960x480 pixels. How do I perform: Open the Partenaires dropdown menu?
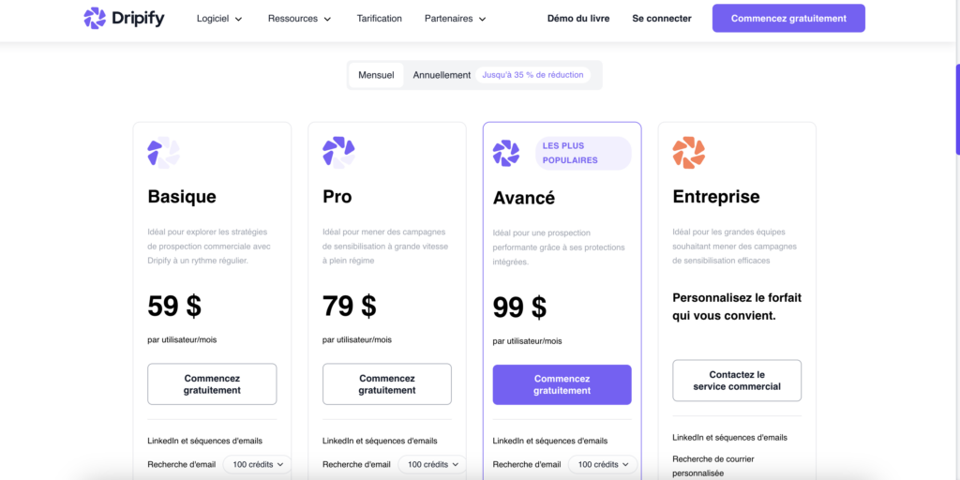(x=455, y=19)
